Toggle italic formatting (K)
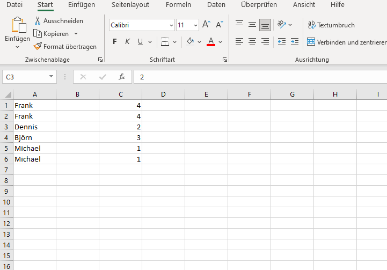The height and width of the screenshot is (270, 387). (128, 42)
